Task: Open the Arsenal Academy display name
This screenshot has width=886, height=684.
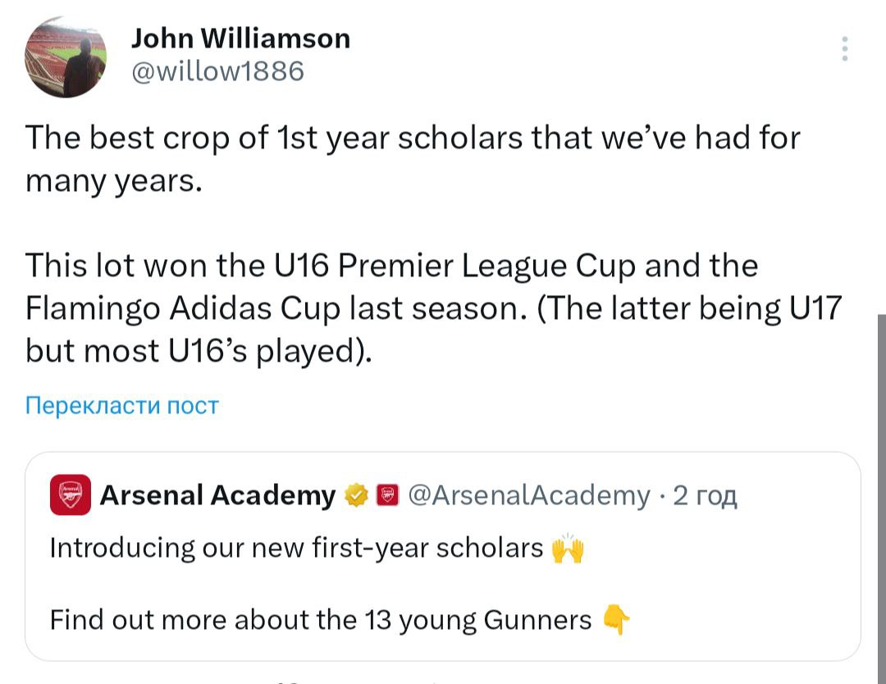Action: point(217,495)
